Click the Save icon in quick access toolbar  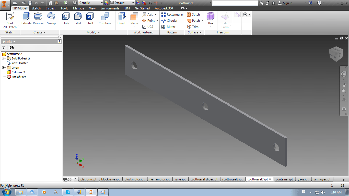[x=30, y=3]
